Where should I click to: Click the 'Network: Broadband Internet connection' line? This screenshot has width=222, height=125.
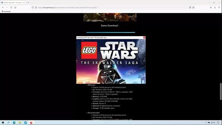106,106
